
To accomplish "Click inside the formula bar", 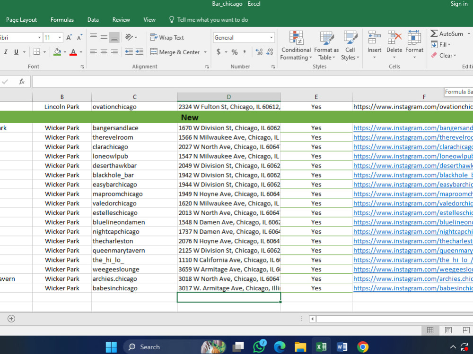I will (252, 82).
